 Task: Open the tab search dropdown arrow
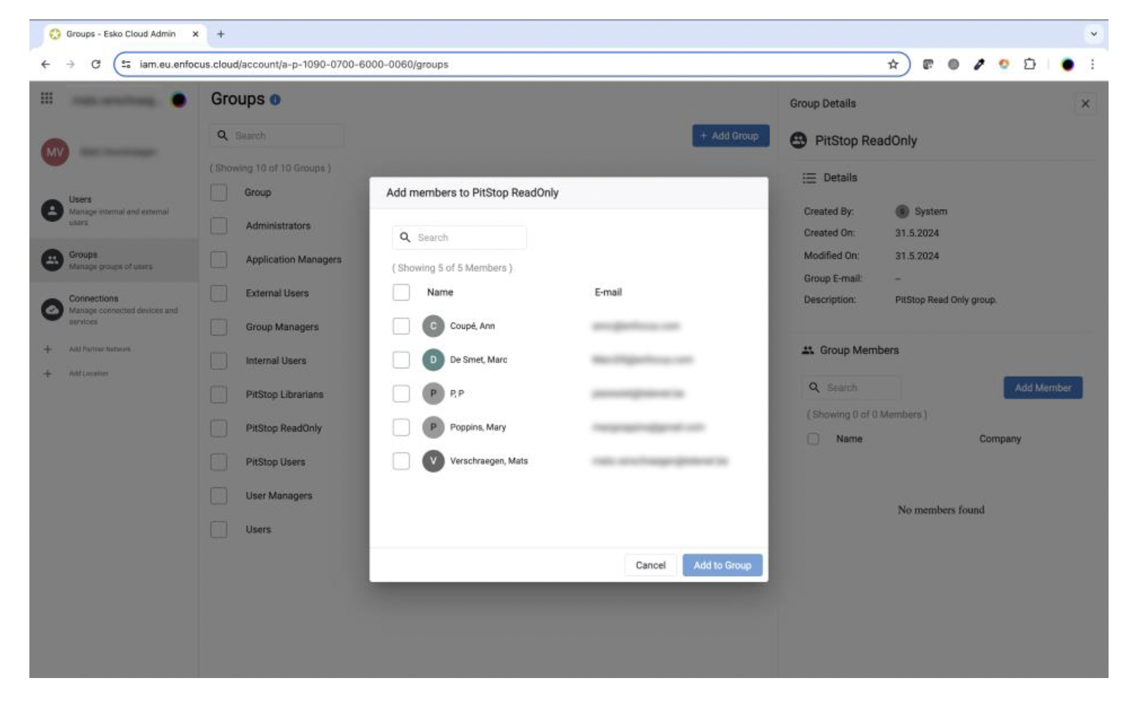[x=1094, y=33]
